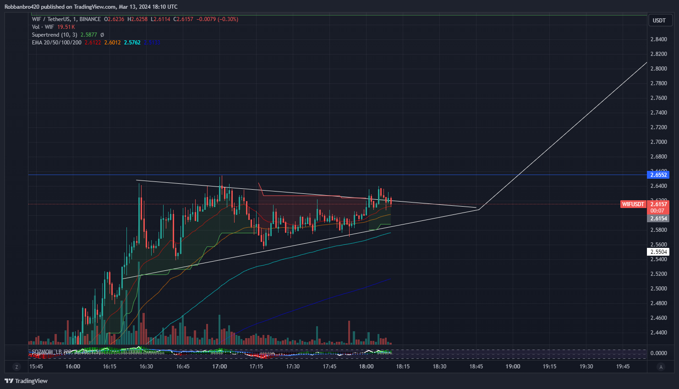Click the close value C2.6157
679x389 pixels.
pyautogui.click(x=183, y=19)
